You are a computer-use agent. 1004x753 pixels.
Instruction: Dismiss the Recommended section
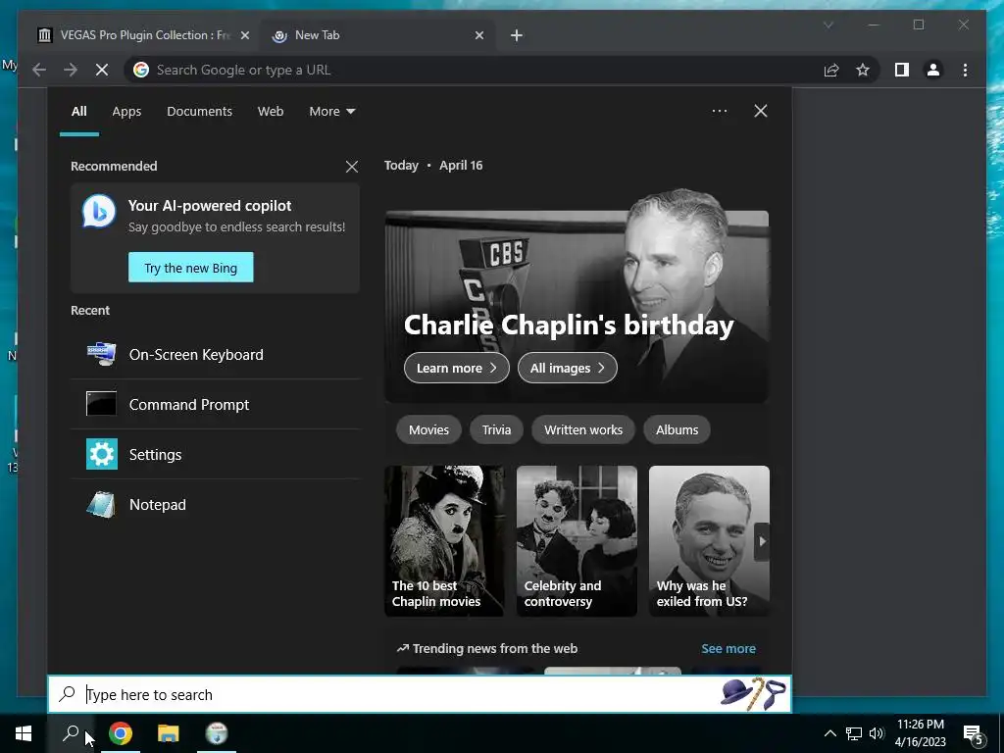(x=352, y=167)
